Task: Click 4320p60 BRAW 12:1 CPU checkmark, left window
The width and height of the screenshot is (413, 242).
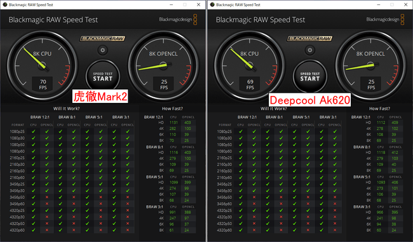Action: pyautogui.click(x=34, y=230)
